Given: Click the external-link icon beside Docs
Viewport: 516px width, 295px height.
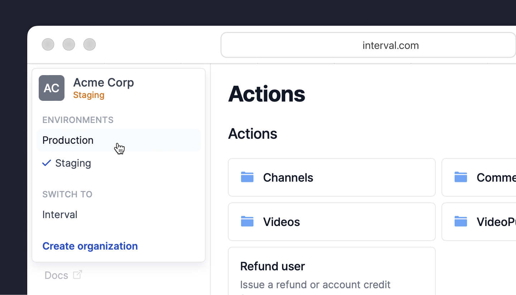Looking at the screenshot, I should tap(77, 275).
